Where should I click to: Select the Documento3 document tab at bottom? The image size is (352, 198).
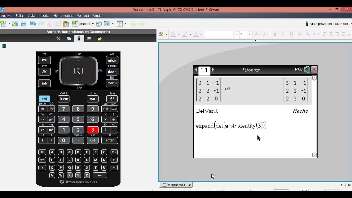coord(176,185)
